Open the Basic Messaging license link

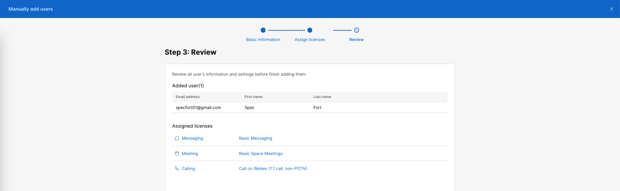[x=255, y=138]
